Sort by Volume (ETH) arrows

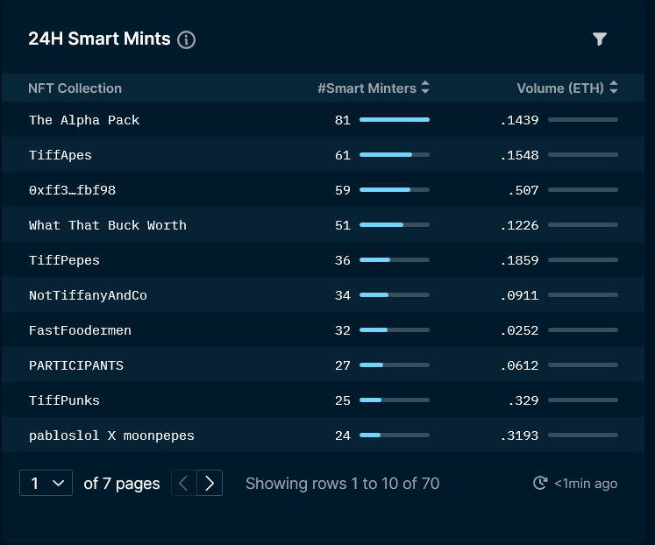pos(613,88)
